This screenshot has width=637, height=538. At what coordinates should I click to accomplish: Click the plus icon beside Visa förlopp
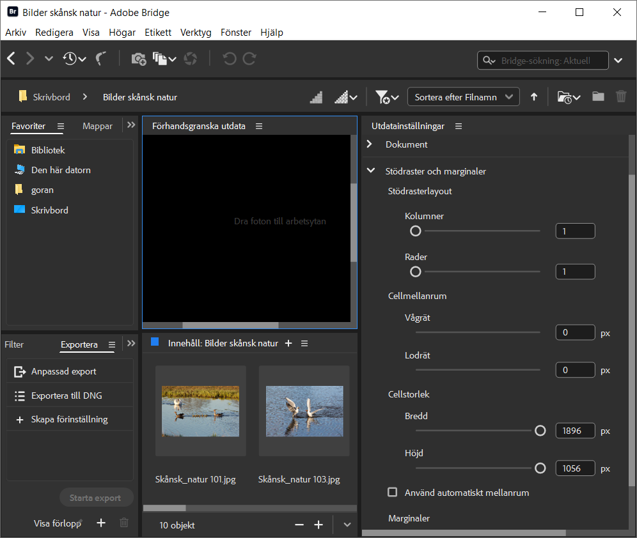(100, 523)
